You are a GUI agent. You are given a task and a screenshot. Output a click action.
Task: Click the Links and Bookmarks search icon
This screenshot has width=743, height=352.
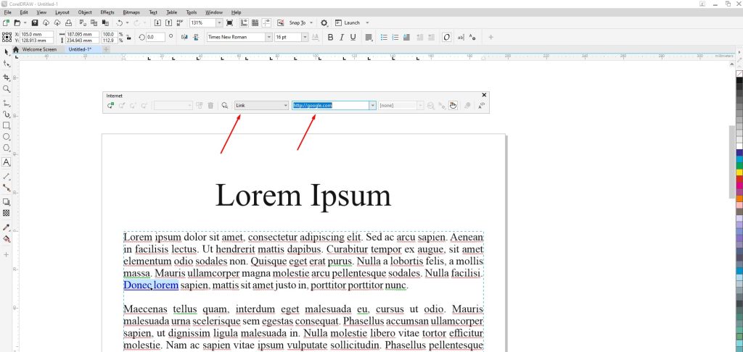point(225,106)
